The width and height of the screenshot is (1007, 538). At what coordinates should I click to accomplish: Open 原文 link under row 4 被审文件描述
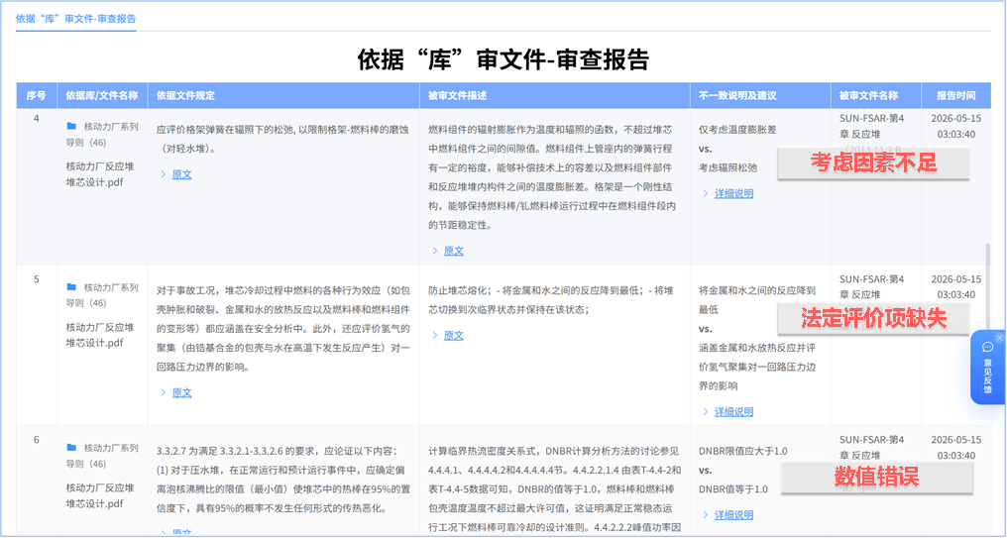(453, 251)
